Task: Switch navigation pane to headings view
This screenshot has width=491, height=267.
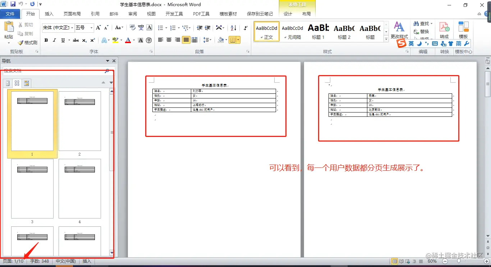Action: pos(8,83)
